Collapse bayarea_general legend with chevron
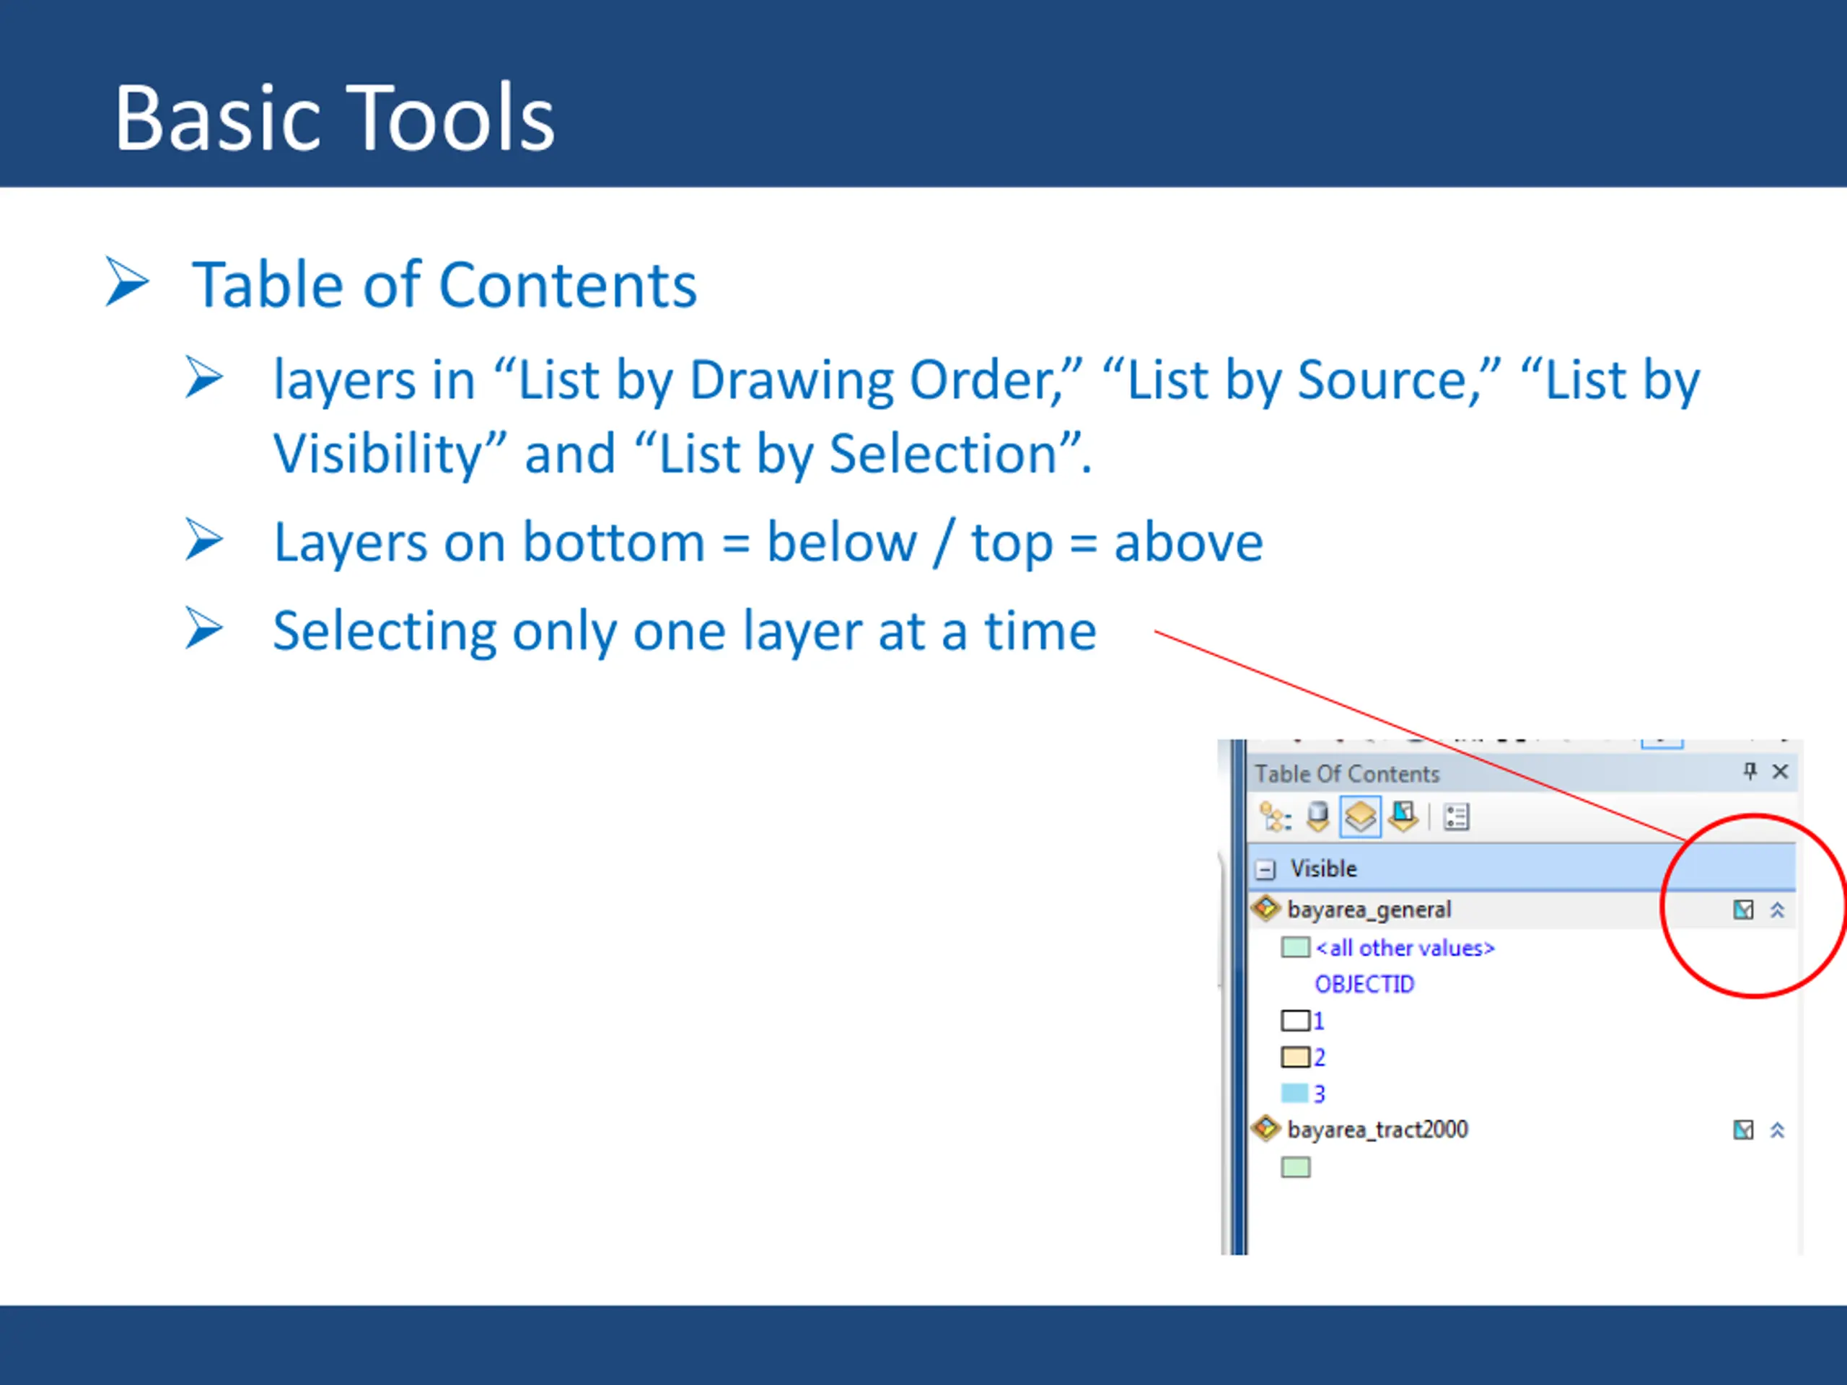The width and height of the screenshot is (1847, 1385). pyautogui.click(x=1778, y=910)
